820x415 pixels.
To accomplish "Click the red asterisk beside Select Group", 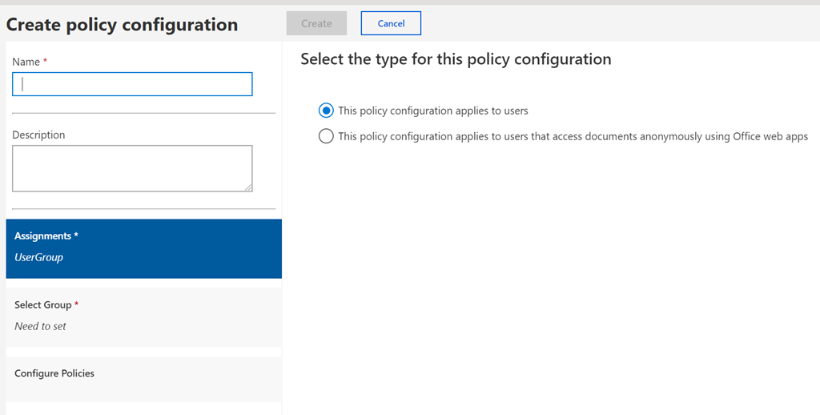I will (x=76, y=304).
